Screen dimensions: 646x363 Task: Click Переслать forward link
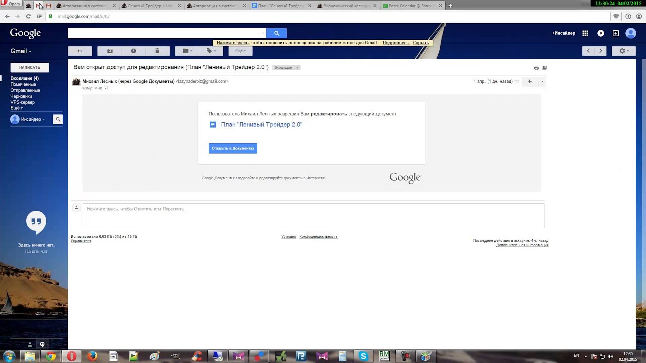[x=173, y=209]
